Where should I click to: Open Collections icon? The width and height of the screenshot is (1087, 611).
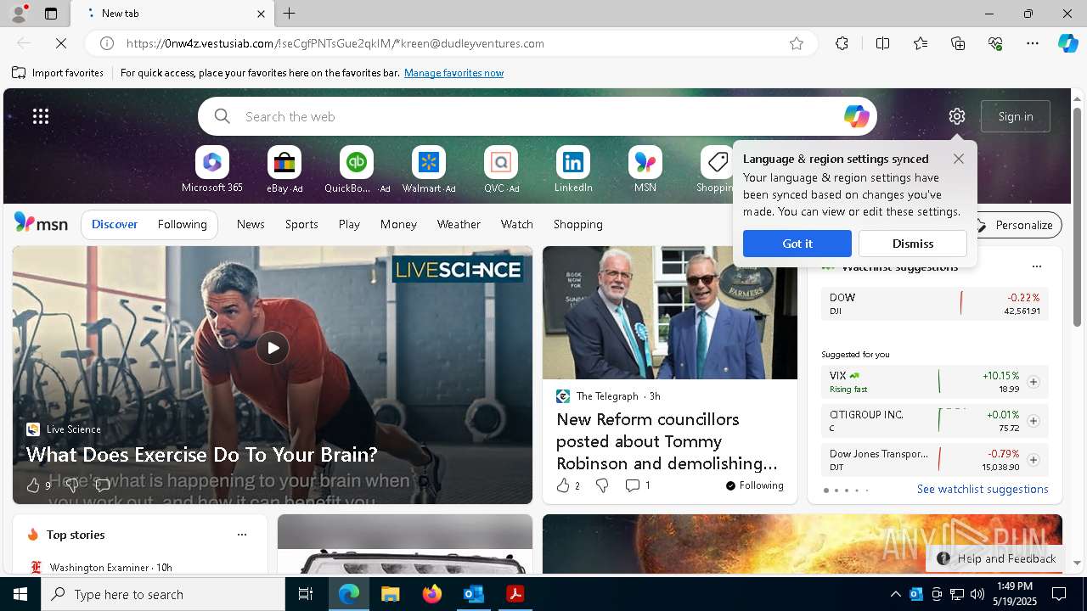(958, 43)
